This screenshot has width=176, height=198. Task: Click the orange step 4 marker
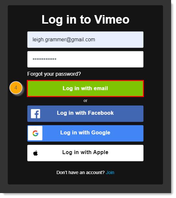pos(16,88)
